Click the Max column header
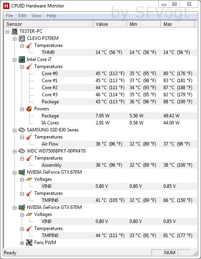Viewport: 201px width, 259px height. 177,24
